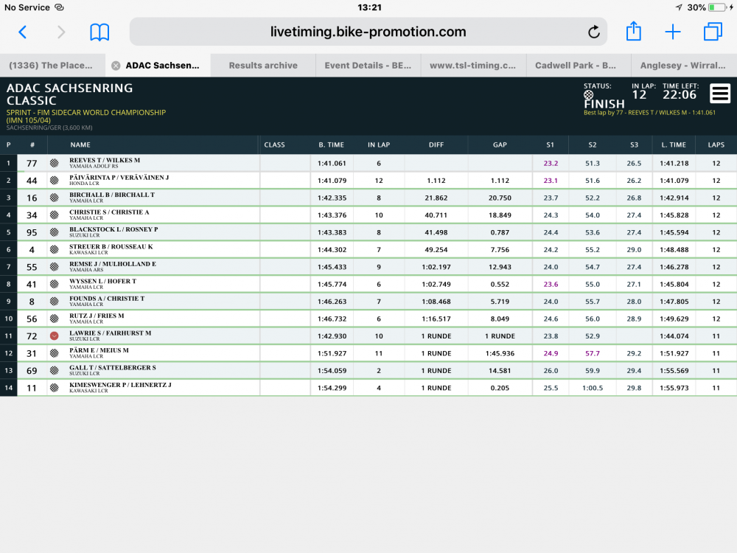Click S3 time 29.8 in last row
This screenshot has height=553, width=737.
(634, 388)
